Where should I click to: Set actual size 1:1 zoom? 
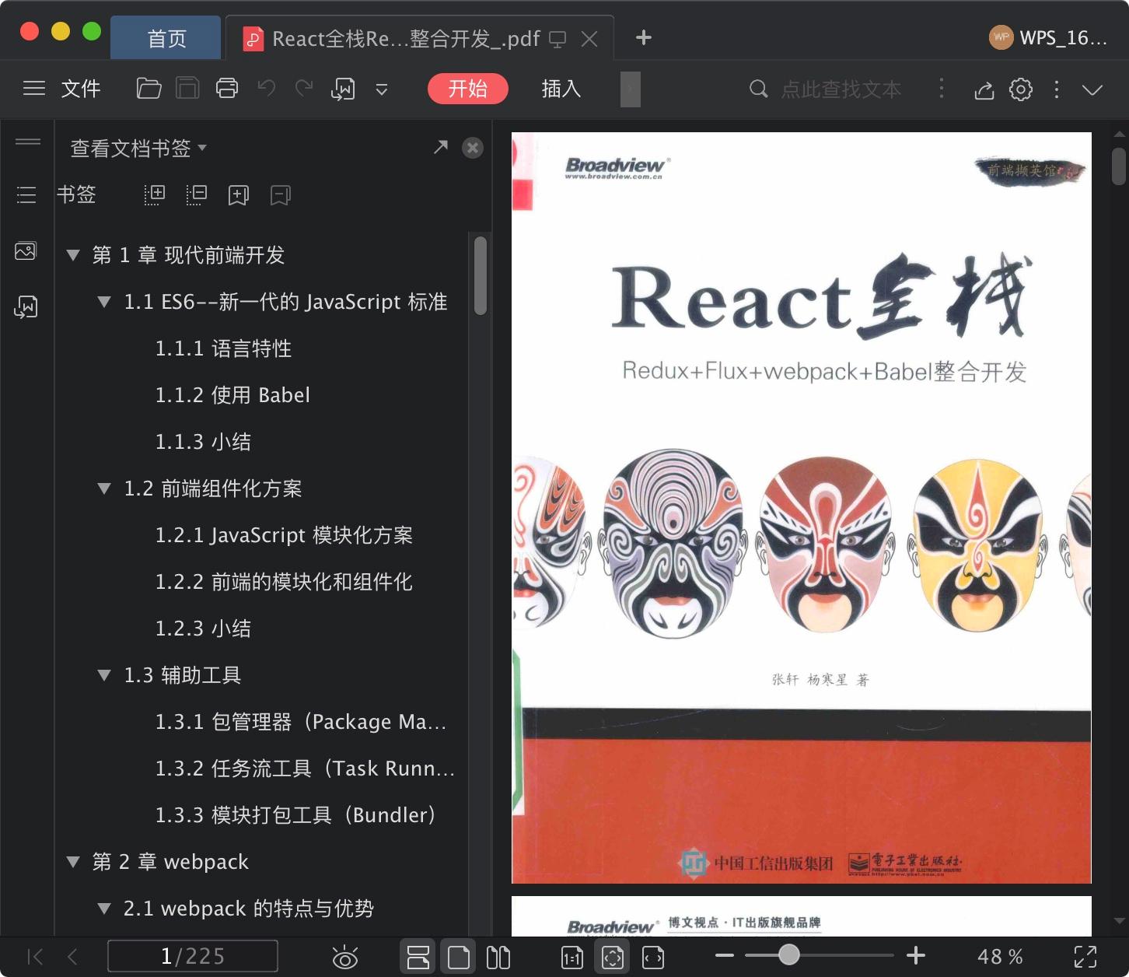[571, 957]
